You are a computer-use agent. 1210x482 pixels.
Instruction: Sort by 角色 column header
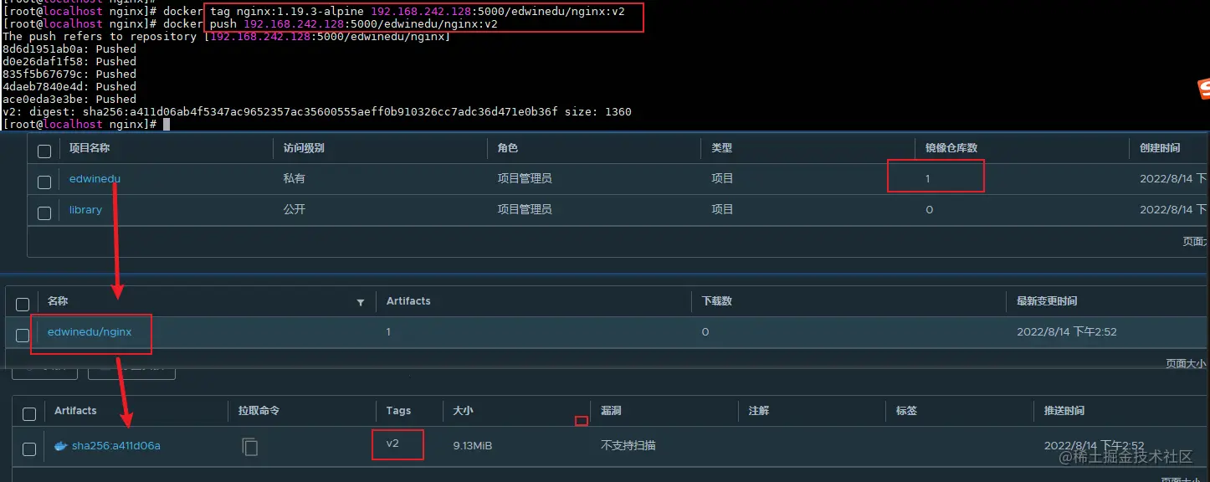[508, 147]
